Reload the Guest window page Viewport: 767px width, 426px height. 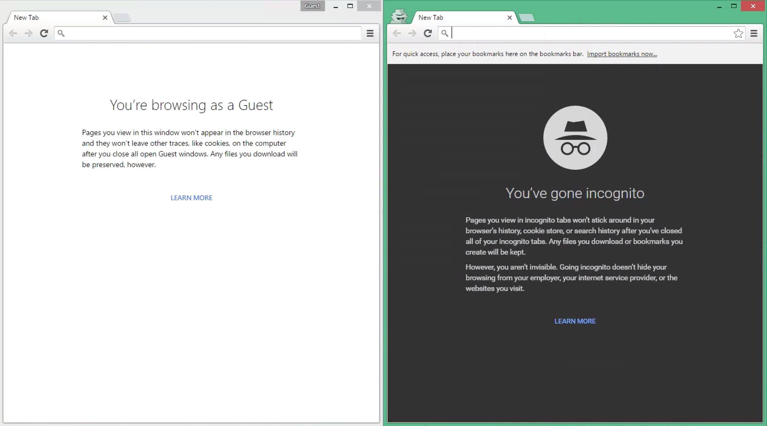point(44,33)
